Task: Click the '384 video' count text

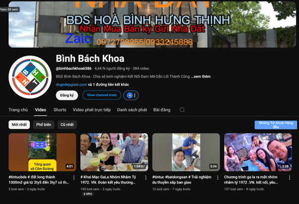Action: [141, 68]
